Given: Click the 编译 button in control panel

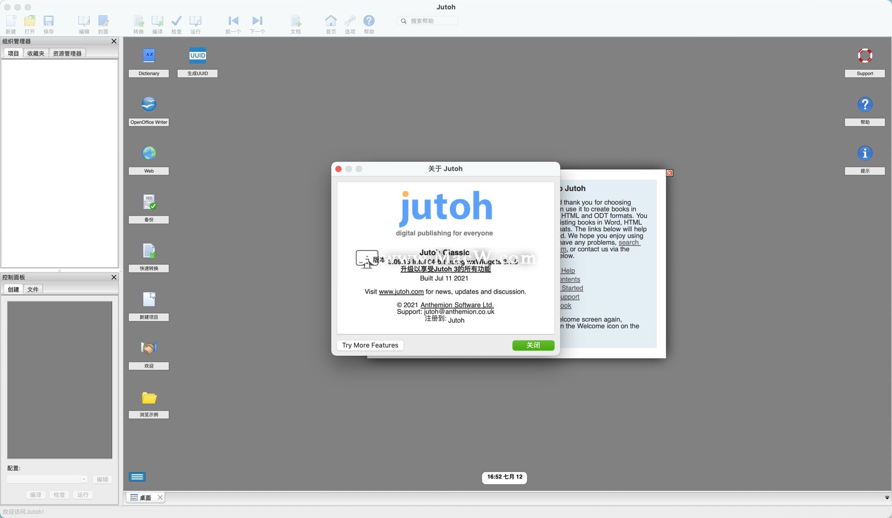Looking at the screenshot, I should [x=35, y=495].
